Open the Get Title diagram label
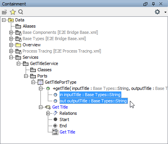168x144 pixels. click(x=67, y=132)
